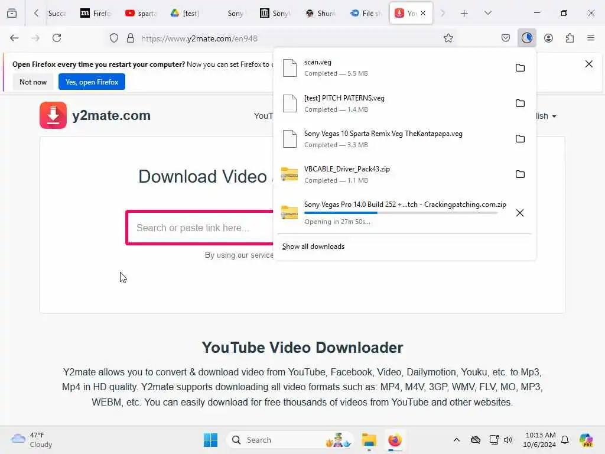605x454 pixels.
Task: Click the Not now button
Action: (33, 82)
